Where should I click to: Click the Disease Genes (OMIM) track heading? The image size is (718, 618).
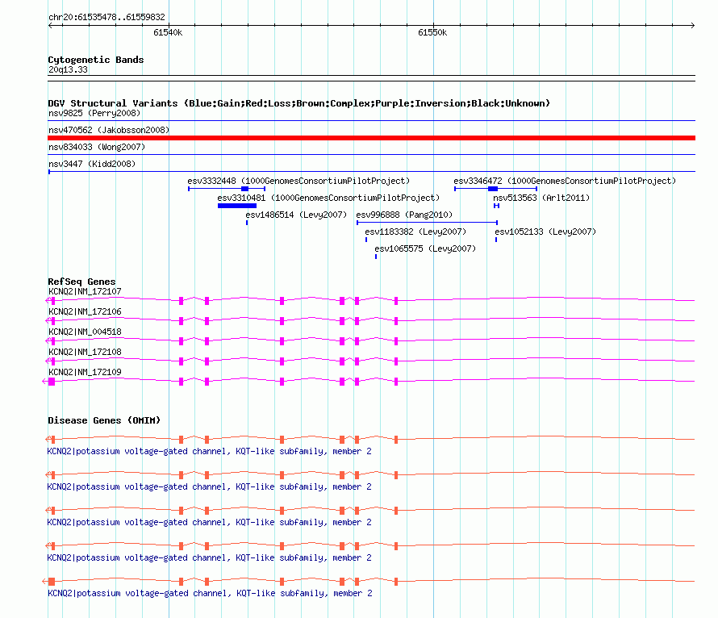click(104, 420)
